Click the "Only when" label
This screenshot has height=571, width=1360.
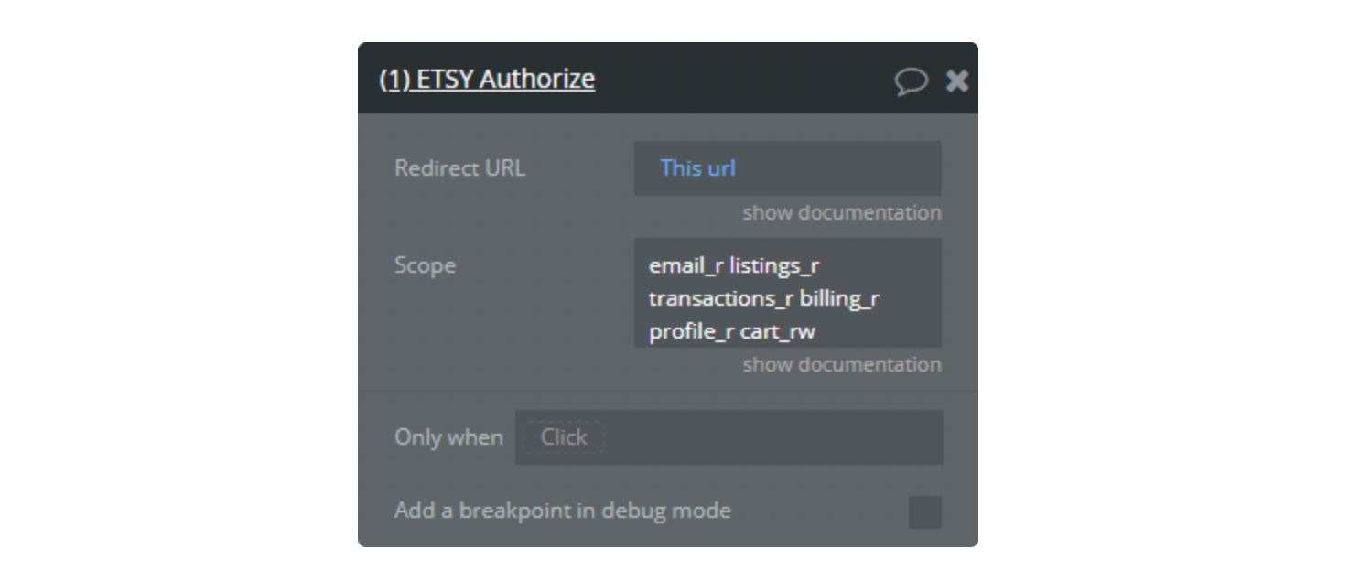click(448, 437)
